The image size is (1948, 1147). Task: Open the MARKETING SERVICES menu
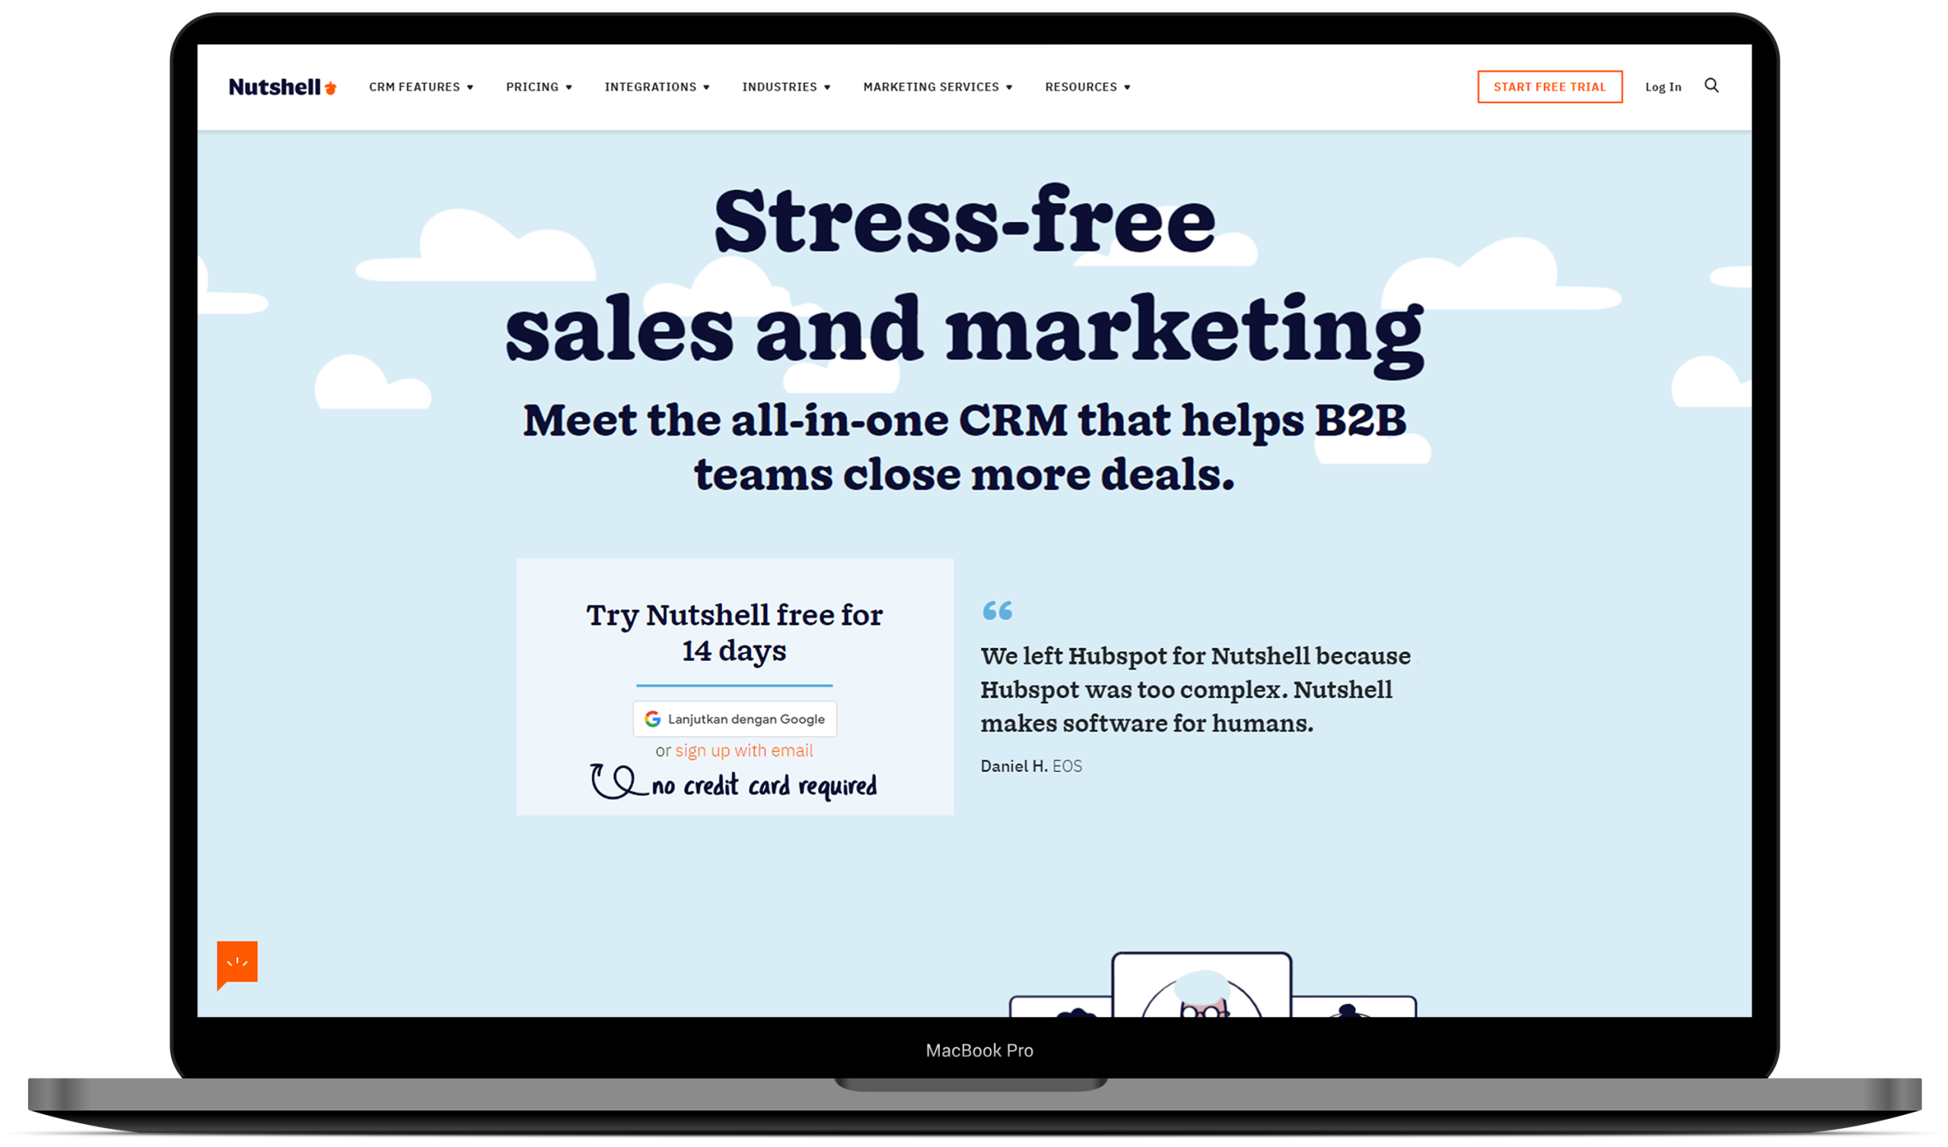937,86
